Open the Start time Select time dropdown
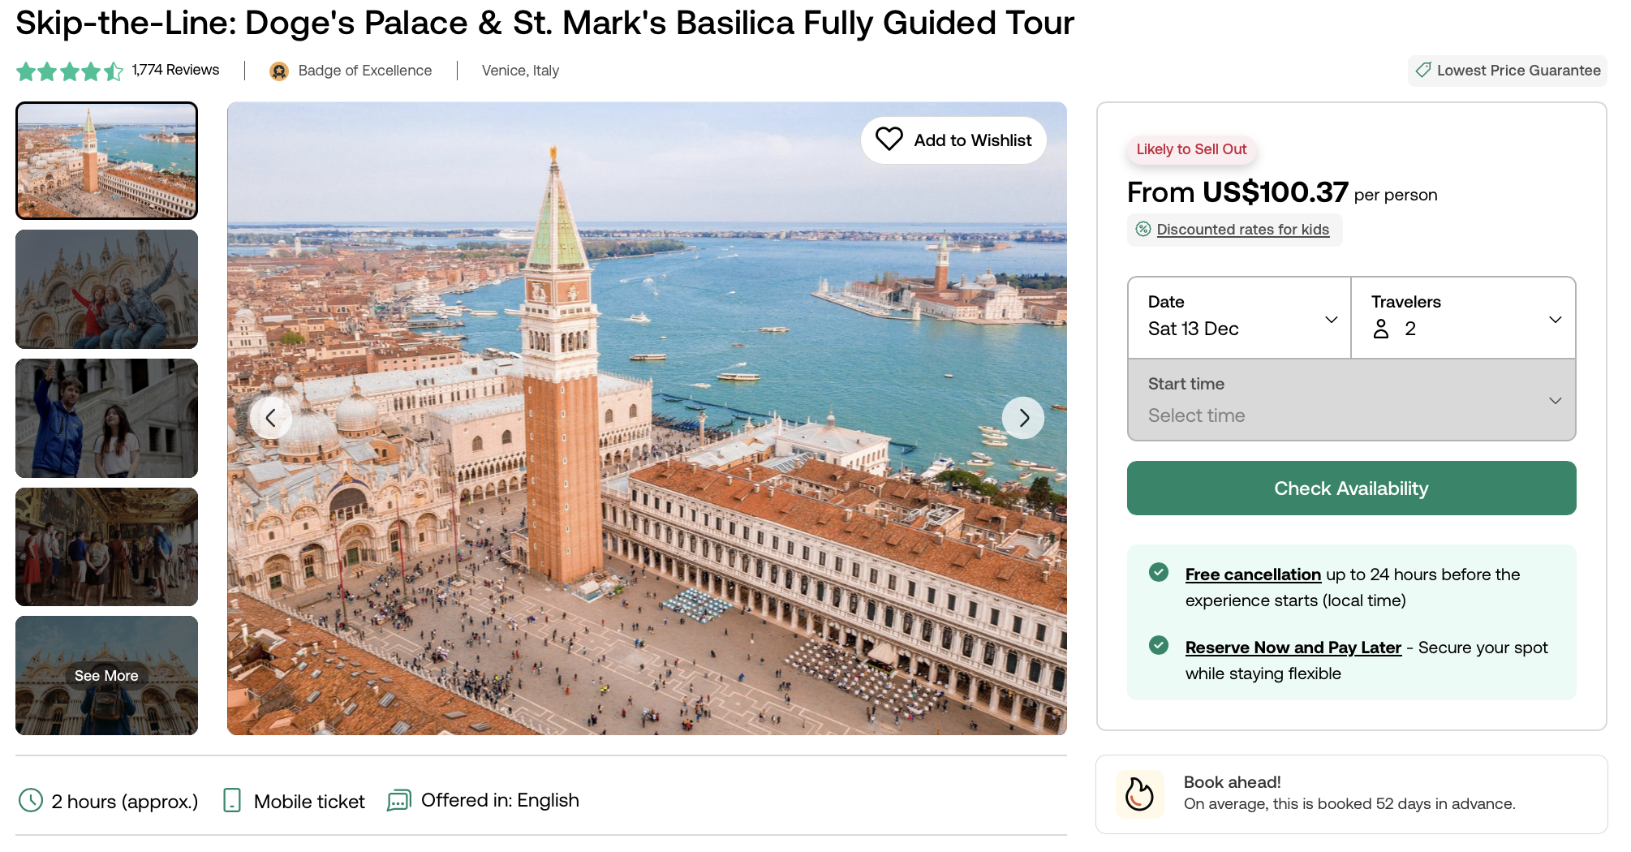Image resolution: width=1631 pixels, height=852 pixels. coord(1352,400)
